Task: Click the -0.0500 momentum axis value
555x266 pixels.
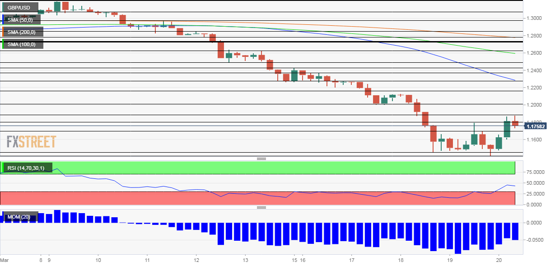Action: pyautogui.click(x=536, y=240)
